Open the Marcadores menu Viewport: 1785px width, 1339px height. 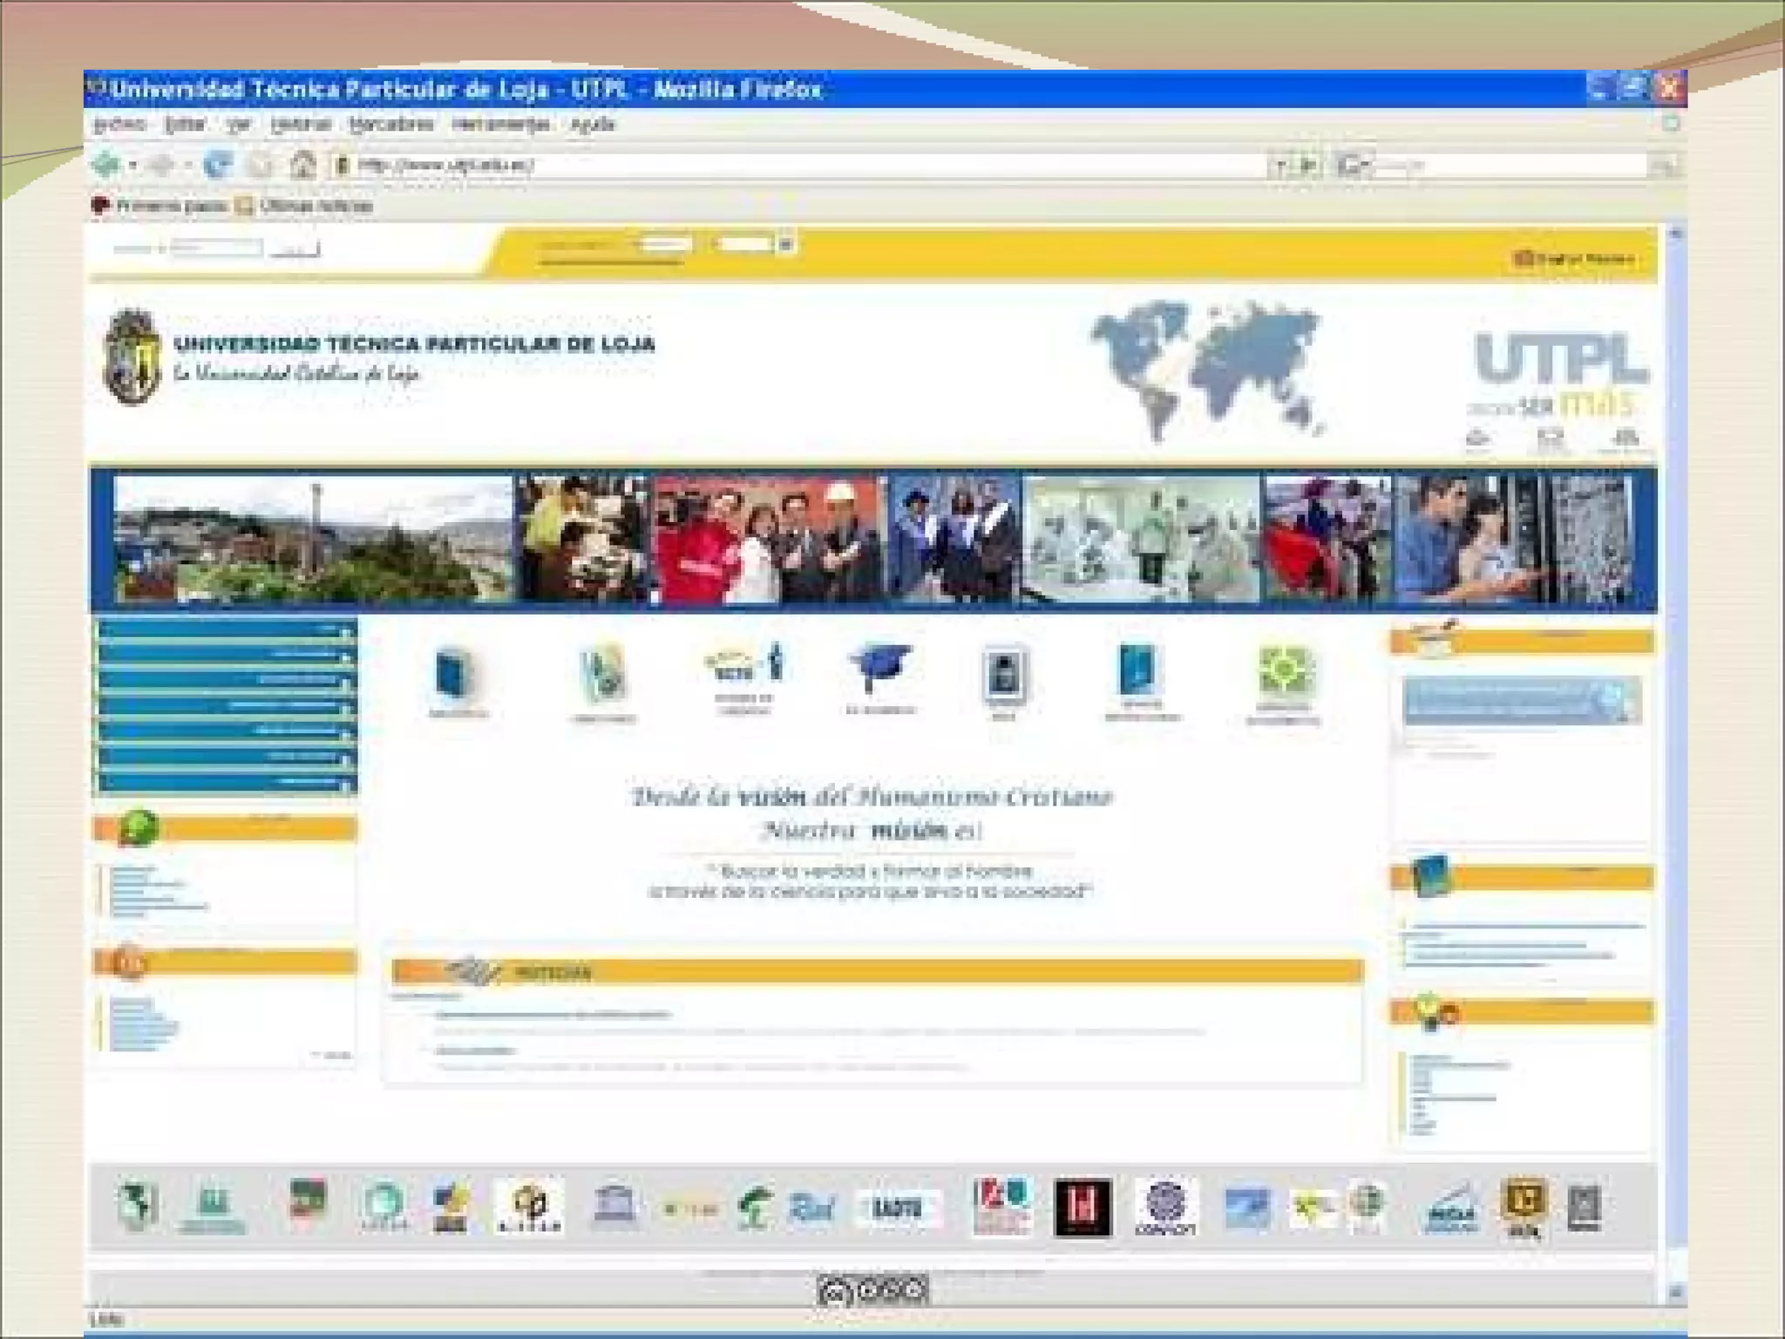(390, 125)
